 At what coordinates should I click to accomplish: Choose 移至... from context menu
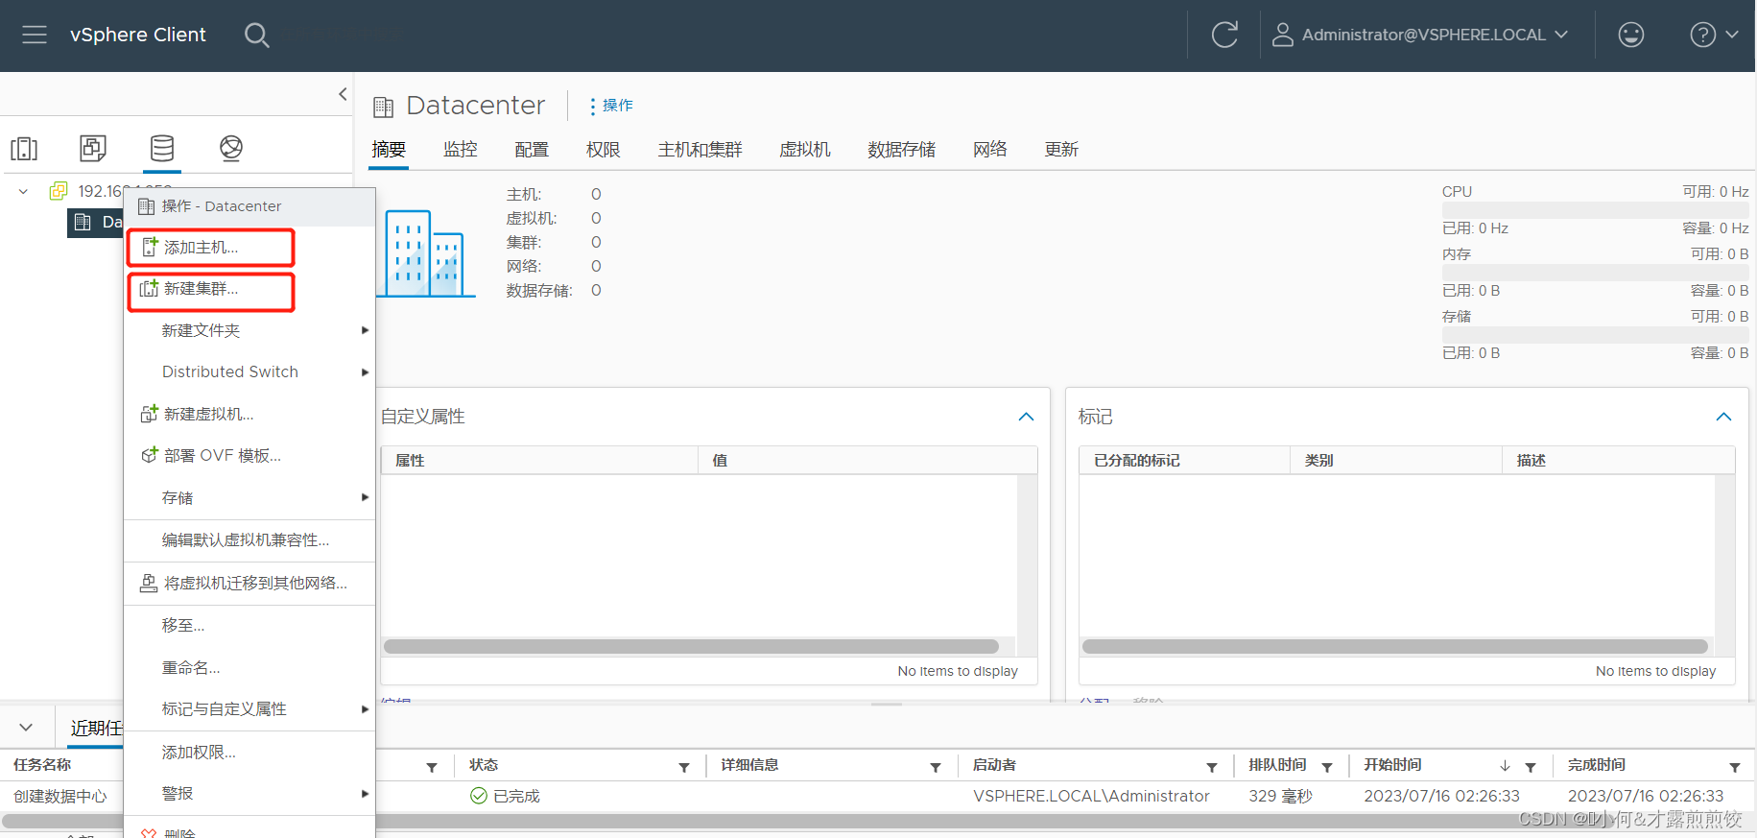249,626
